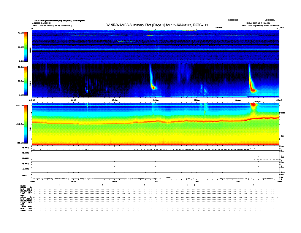Screen dimensions: 301x233
Task: Click the -155.00 label on TNR scale
Action: click(x=19, y=143)
